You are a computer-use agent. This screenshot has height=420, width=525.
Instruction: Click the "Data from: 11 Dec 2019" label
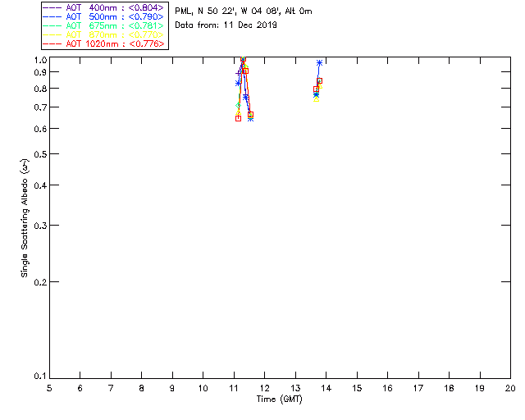(226, 25)
